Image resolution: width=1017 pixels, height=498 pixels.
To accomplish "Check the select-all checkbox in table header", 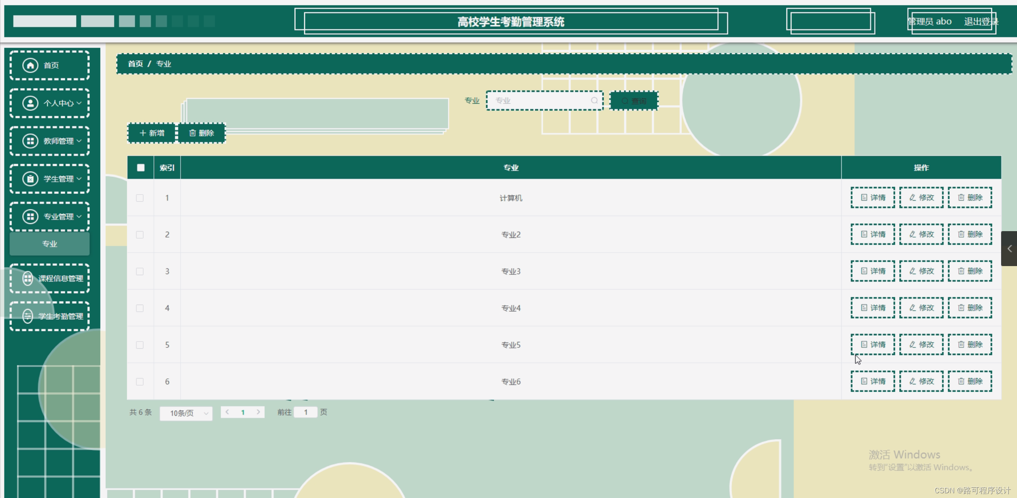I will (x=141, y=168).
